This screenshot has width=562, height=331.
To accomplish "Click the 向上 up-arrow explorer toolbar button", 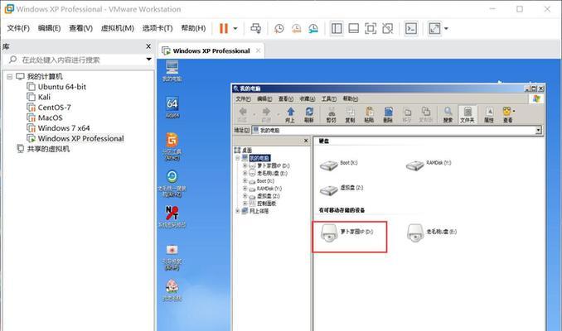I will (x=290, y=115).
